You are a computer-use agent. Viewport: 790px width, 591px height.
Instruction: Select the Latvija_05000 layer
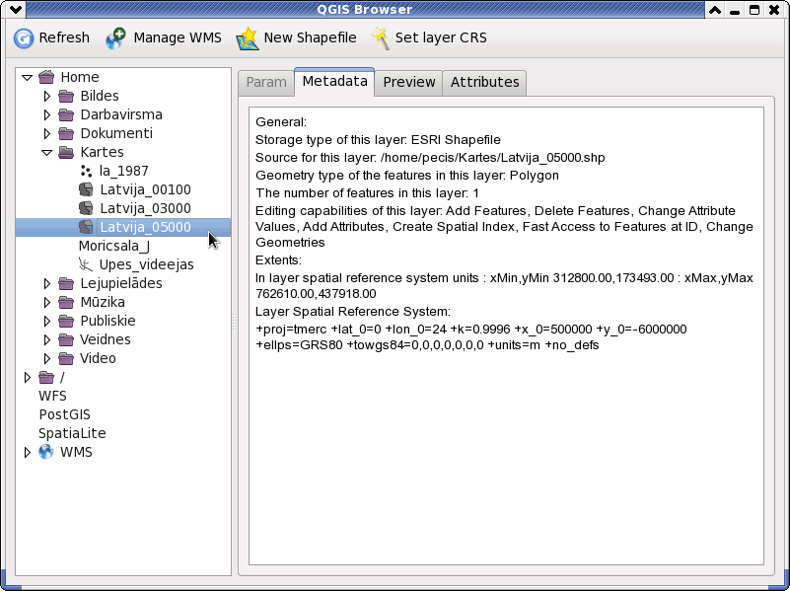tap(145, 227)
